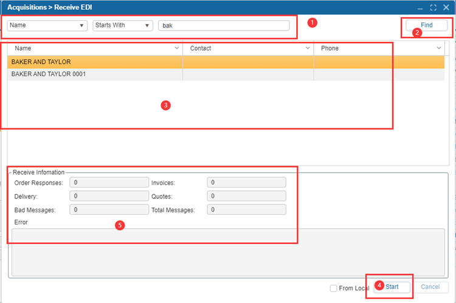
Task: Click the Quotes count field
Action: (x=246, y=196)
